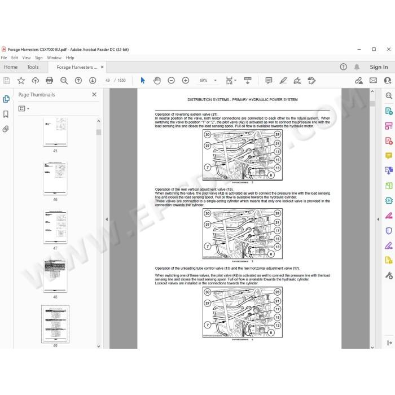Collapse the left navigation pane arrow
This screenshot has width=395, height=395.
point(107,219)
